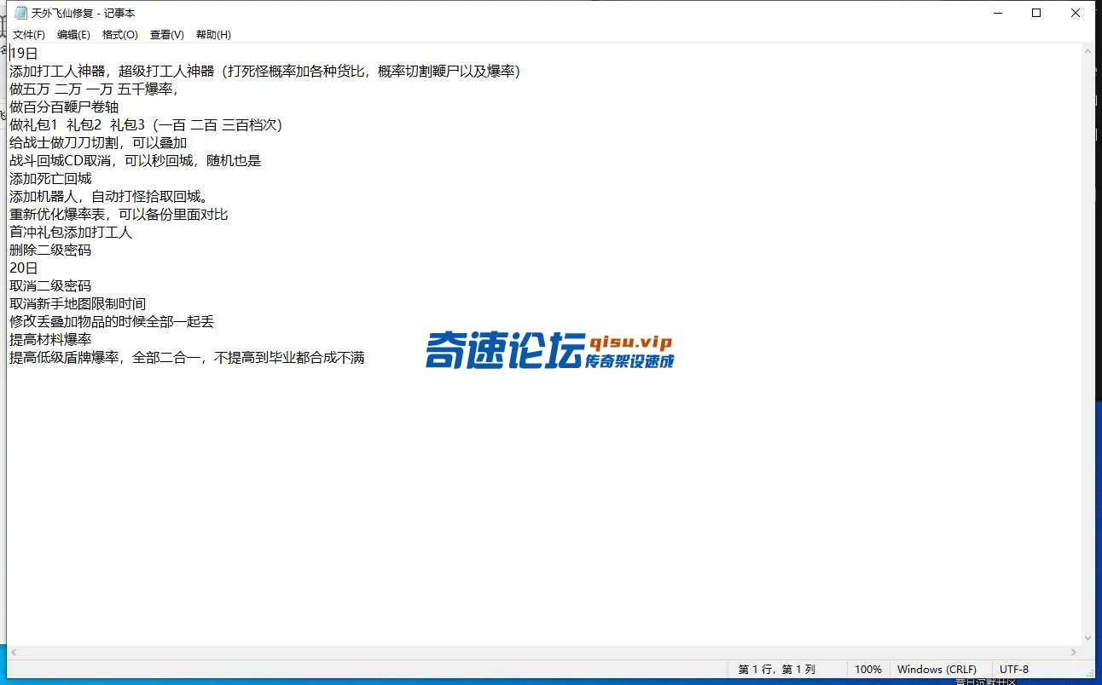Click the line starting '战斗回城CD取消'
This screenshot has height=685, width=1102.
[135, 160]
